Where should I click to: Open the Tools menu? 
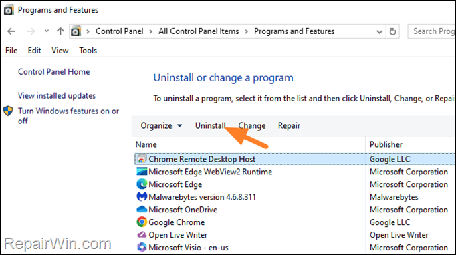[x=88, y=51]
